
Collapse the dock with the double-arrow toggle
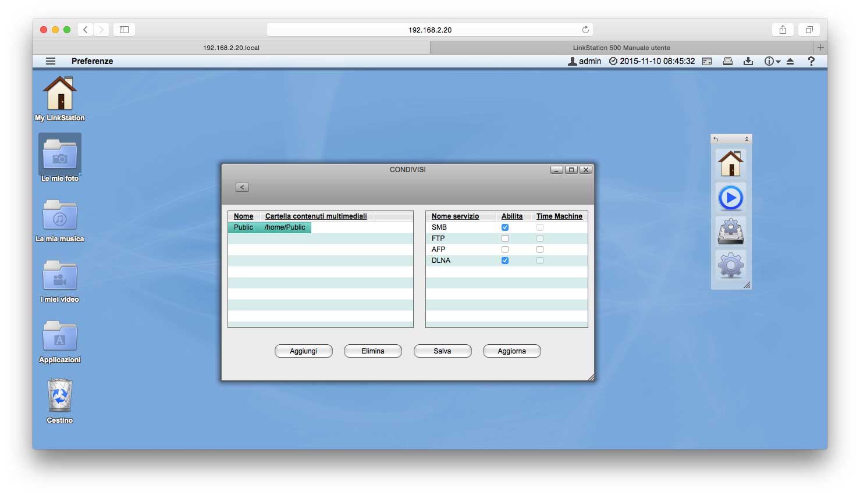(x=747, y=139)
